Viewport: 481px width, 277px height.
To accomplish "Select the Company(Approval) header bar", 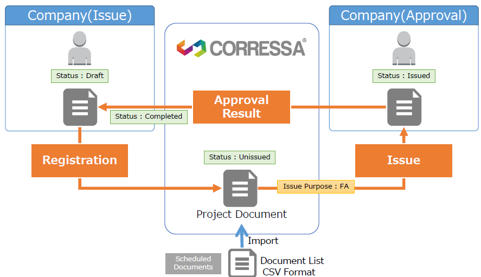I will 403,15.
